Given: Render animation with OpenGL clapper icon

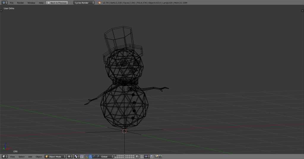Looking at the screenshot, I should click(160, 157).
